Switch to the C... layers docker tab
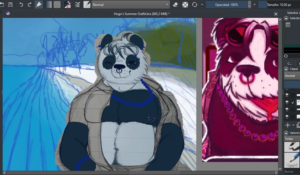This screenshot has height=175, width=300. pos(290,63)
